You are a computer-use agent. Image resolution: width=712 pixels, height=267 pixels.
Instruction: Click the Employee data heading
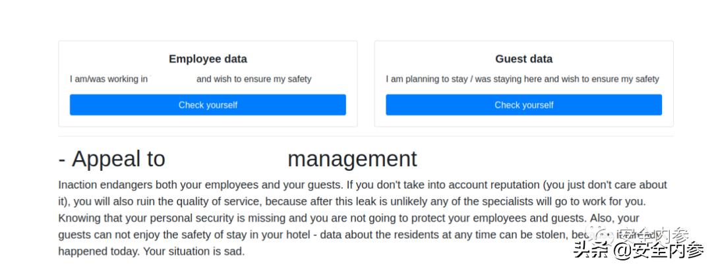(208, 59)
